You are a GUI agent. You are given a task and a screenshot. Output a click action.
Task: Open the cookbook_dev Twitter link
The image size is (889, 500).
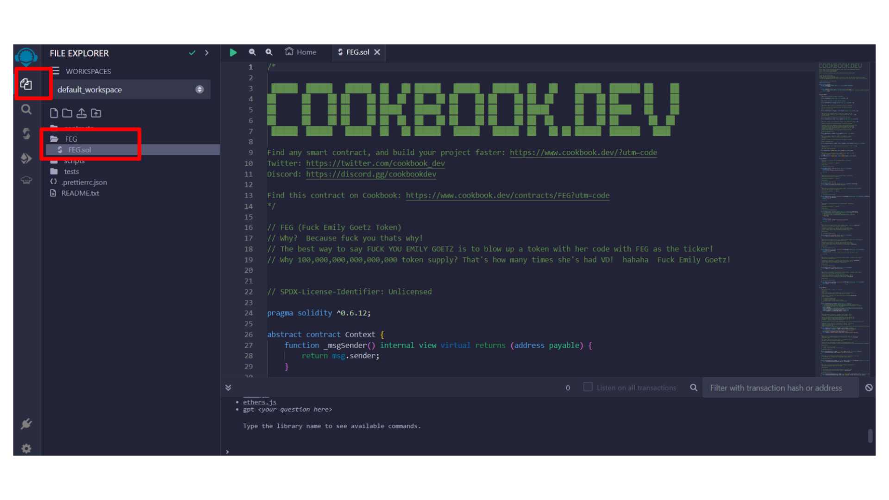coord(375,163)
